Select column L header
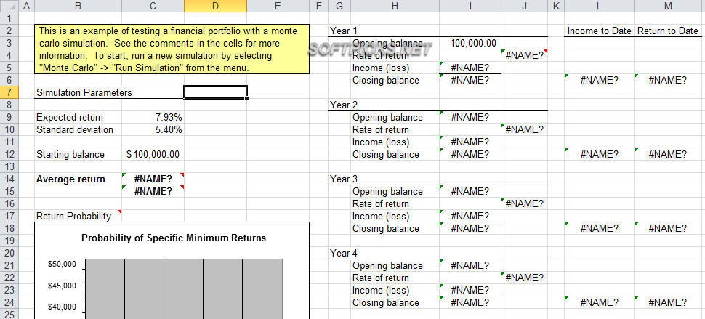The width and height of the screenshot is (705, 319). [600, 6]
